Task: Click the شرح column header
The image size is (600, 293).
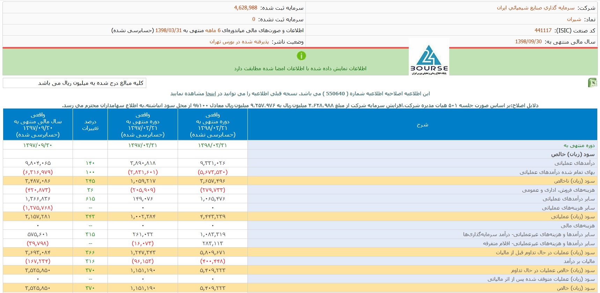Action: [422, 125]
